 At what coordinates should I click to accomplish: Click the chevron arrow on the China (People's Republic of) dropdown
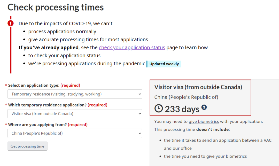140,134
